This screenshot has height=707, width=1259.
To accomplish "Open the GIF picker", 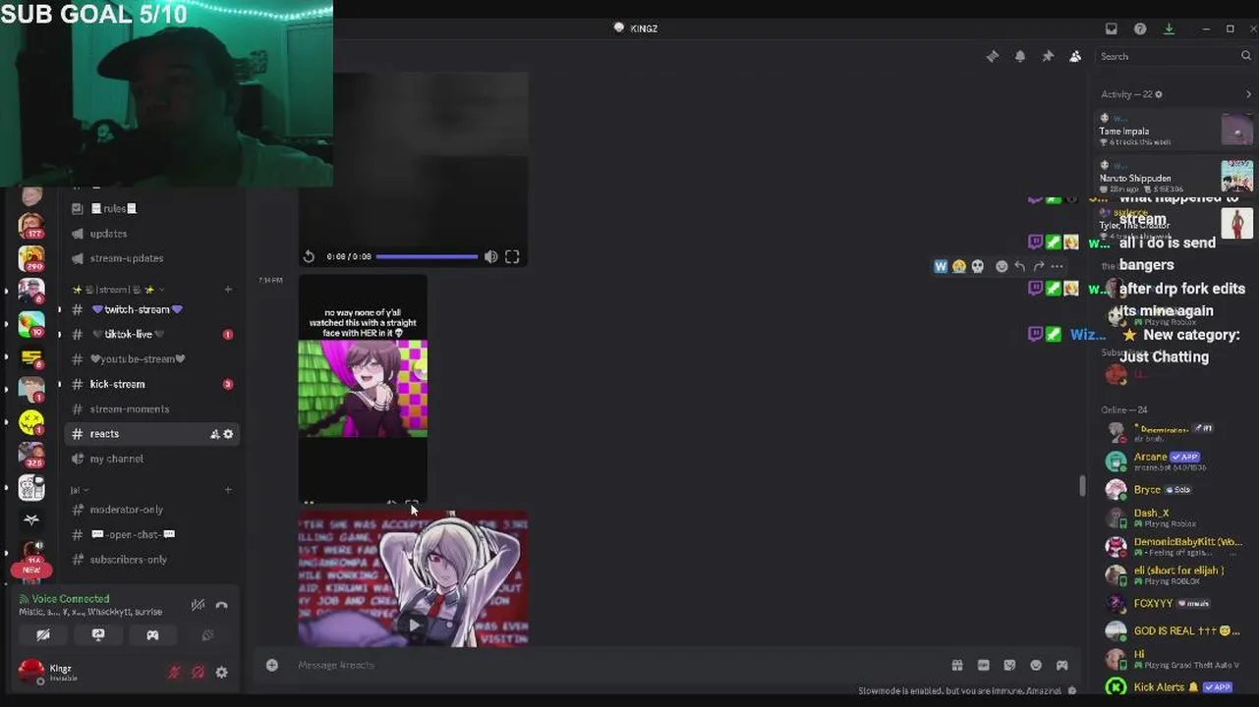I will 984,665.
